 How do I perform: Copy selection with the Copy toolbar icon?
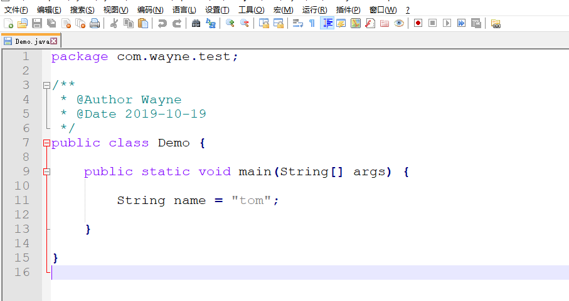point(129,24)
